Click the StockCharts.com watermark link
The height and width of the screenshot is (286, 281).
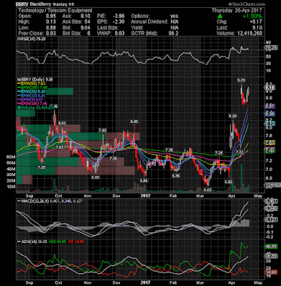[247, 4]
